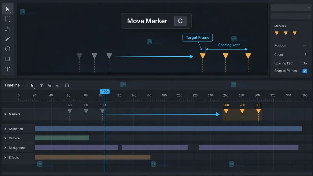
Task: Click the playhead handle labeled 100
Action: [x=105, y=92]
